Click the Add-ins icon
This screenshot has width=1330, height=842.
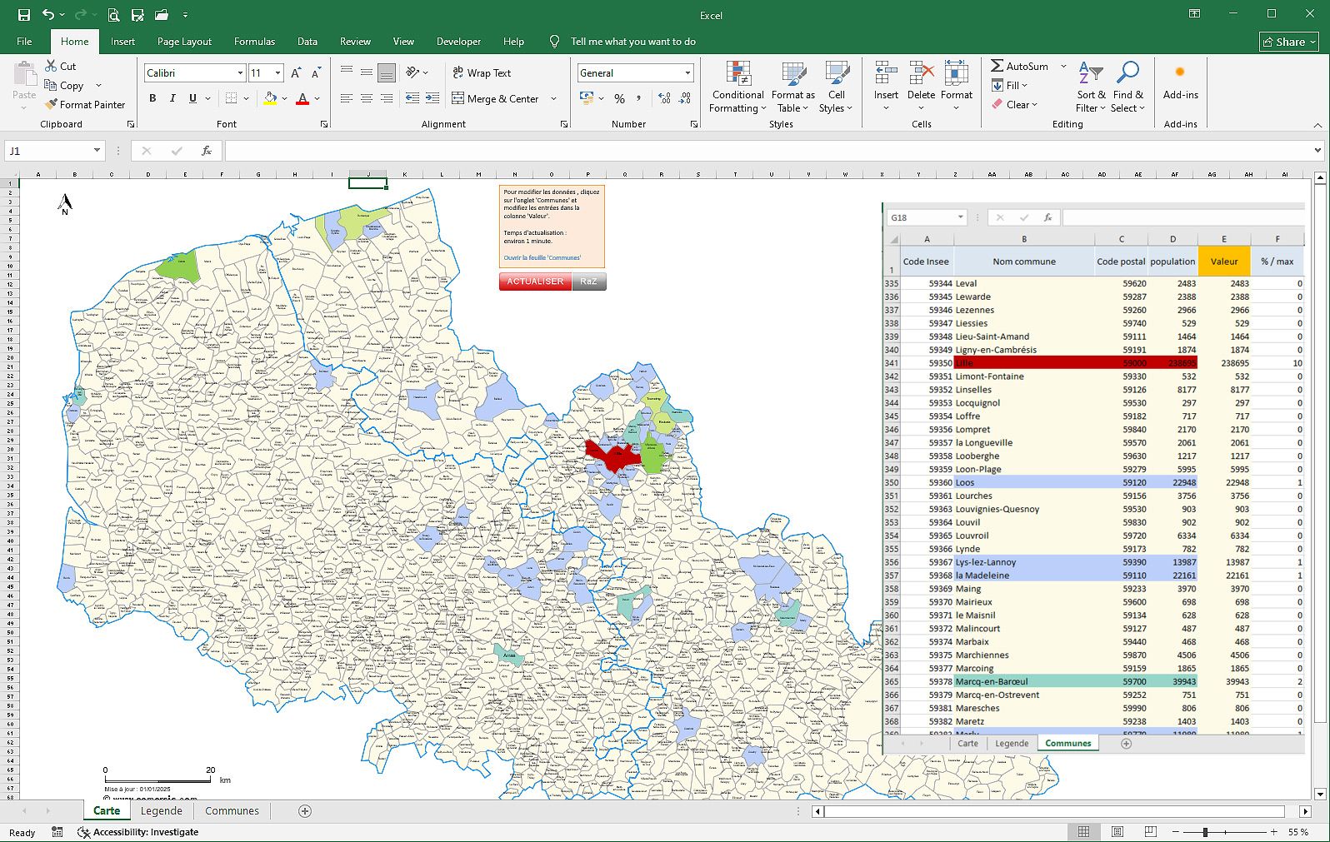(1180, 73)
